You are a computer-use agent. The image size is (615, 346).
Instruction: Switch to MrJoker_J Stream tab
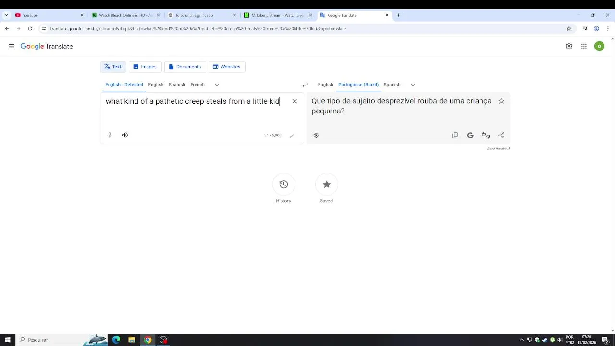(x=277, y=15)
